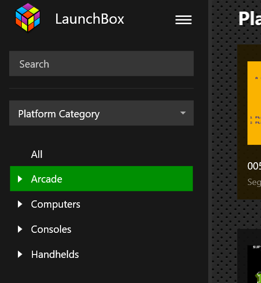Click the LaunchBox cube logo
Screen dimensions: 261x283
(x=28, y=17)
